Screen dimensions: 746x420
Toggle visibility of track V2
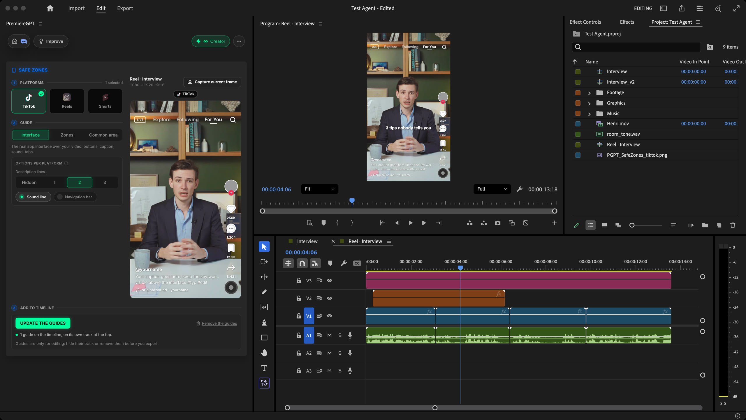pyautogui.click(x=329, y=298)
